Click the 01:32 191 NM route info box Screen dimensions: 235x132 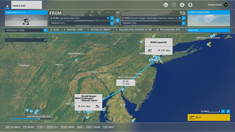(x=126, y=83)
